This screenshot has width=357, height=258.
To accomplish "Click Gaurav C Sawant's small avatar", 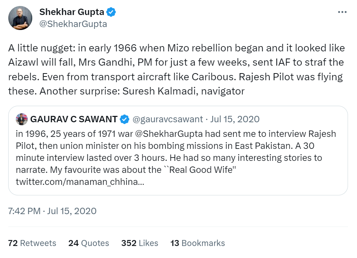I will coord(22,119).
